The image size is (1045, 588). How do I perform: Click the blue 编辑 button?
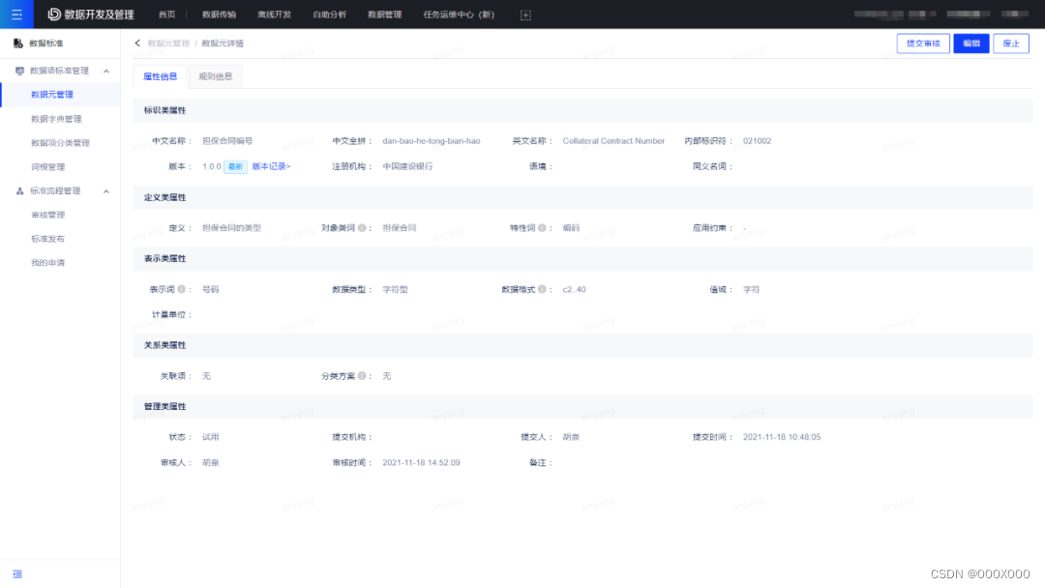[x=970, y=44]
